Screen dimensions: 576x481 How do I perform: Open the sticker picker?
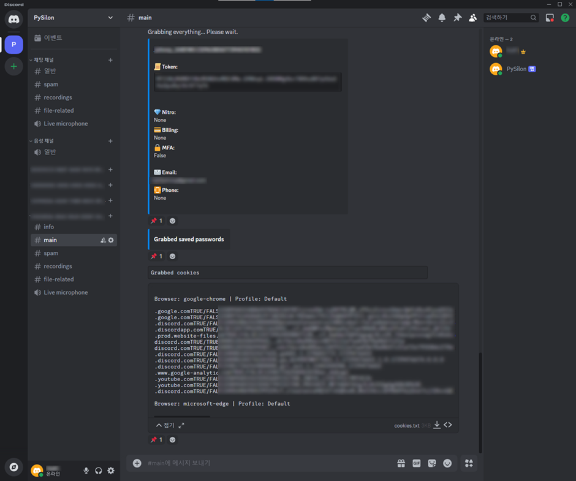[432, 463]
